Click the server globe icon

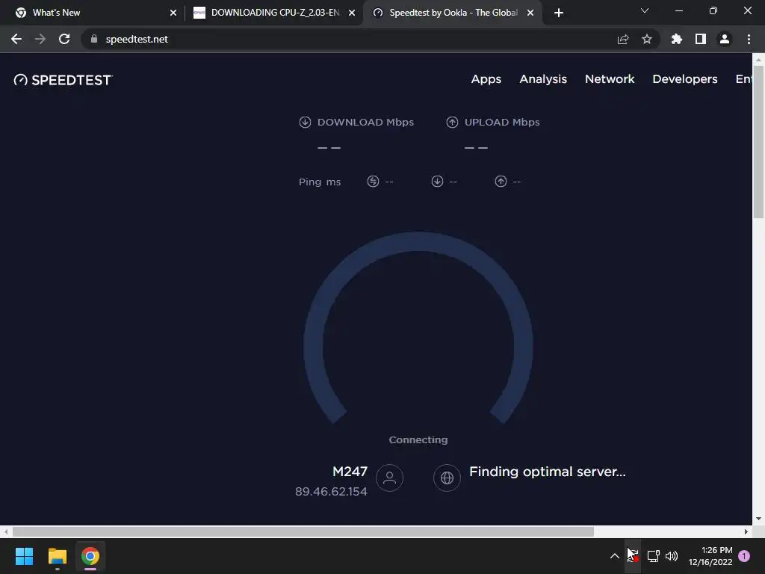pyautogui.click(x=447, y=478)
